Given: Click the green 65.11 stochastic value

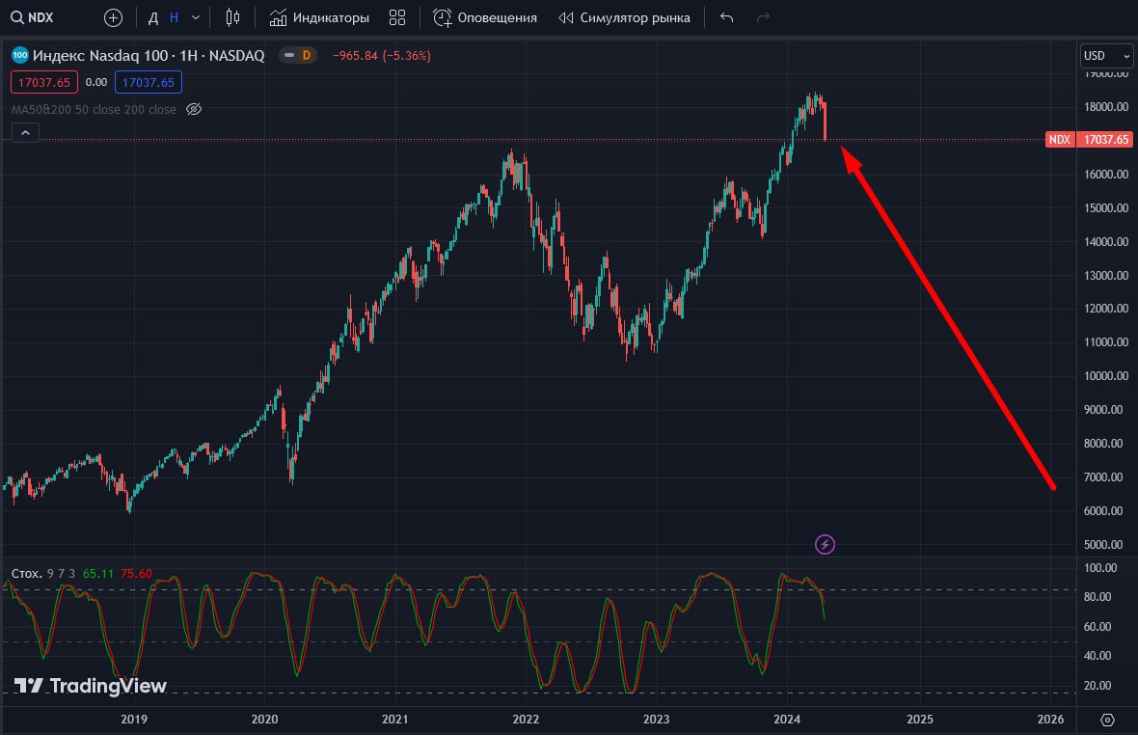Looking at the screenshot, I should point(98,573).
